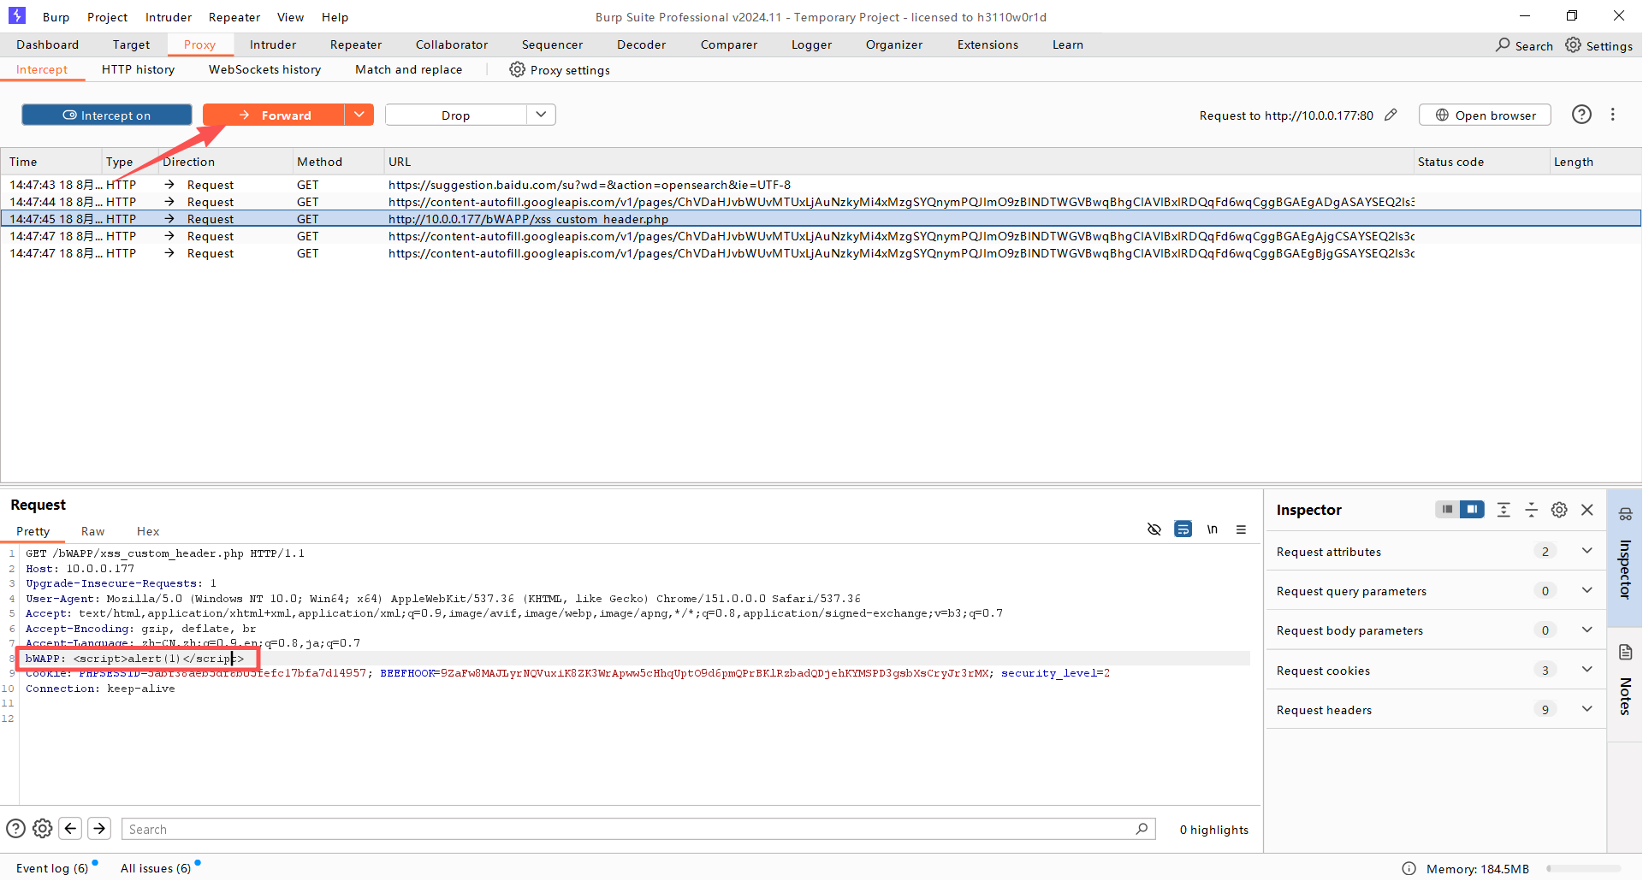Switch Inspector to the left layout toggle
Viewport: 1643px width, 881px height.
tap(1447, 509)
